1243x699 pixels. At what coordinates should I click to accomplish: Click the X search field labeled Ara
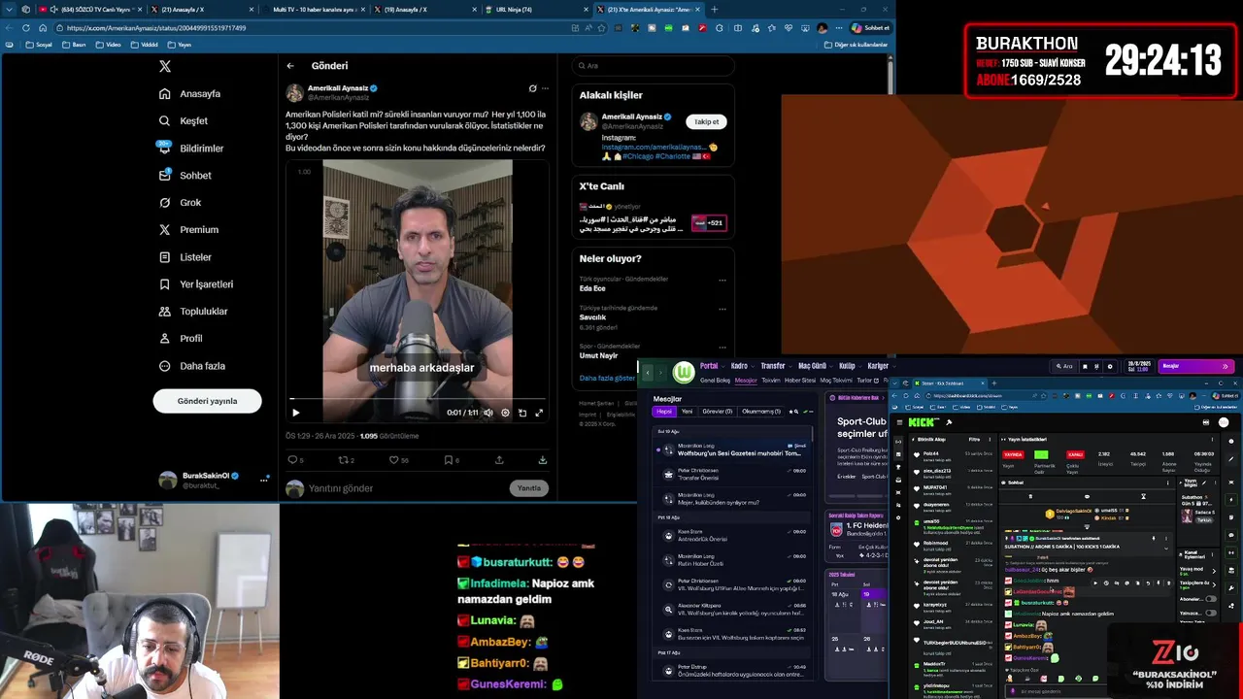[653, 66]
